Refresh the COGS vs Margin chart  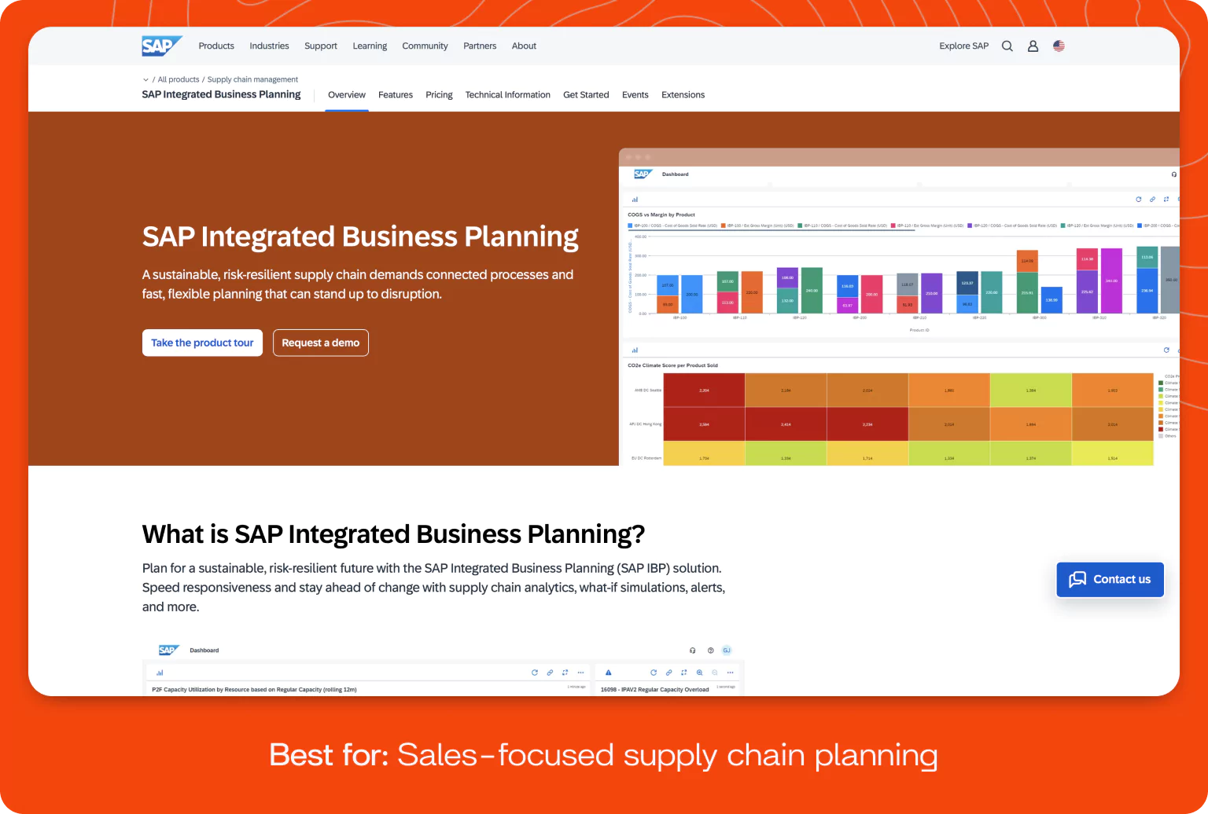(1139, 199)
